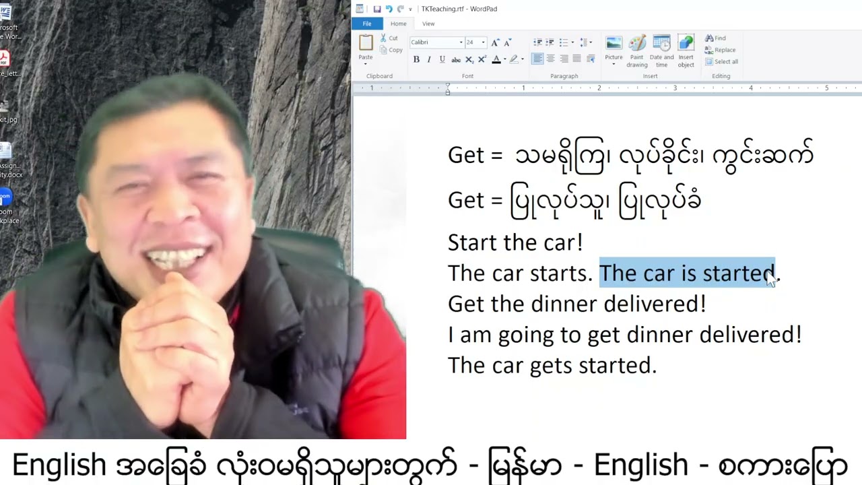Center the text alignment
The image size is (862, 485).
[550, 59]
